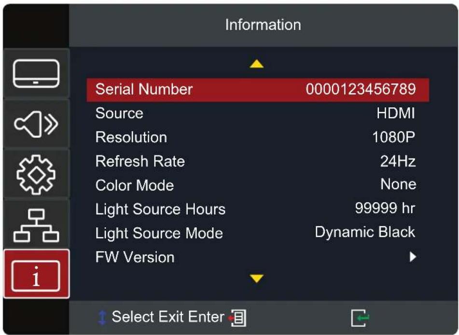Click the Dynamic Black value
This screenshot has width=459, height=335.
[x=365, y=232]
